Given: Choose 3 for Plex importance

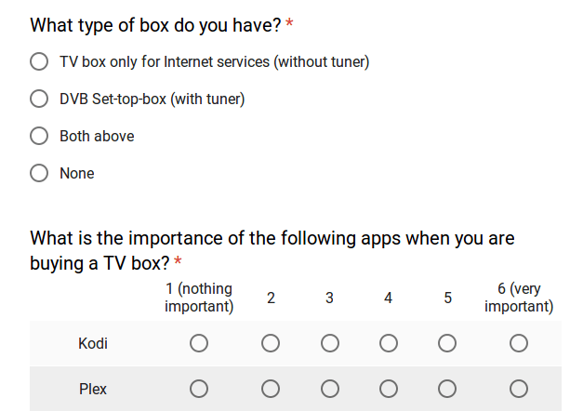Looking at the screenshot, I should click(330, 390).
